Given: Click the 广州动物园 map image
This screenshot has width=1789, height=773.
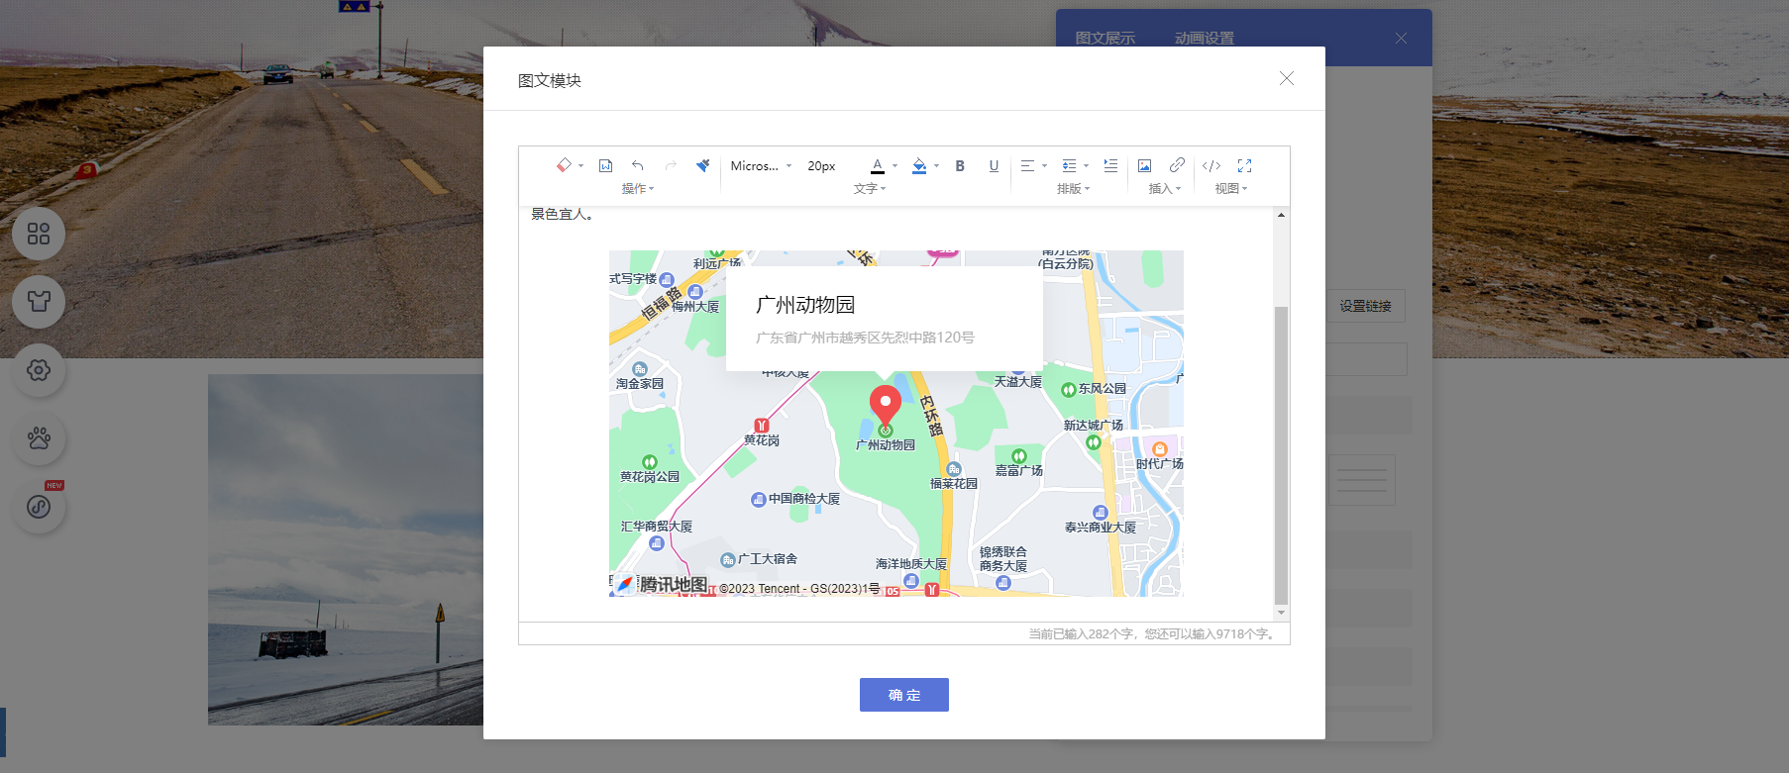Looking at the screenshot, I should [896, 424].
